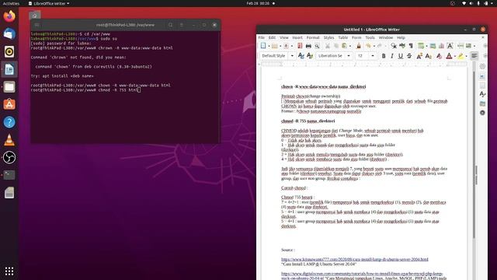Click the Insert Chart icon
497x280 pixels.
[441, 46]
